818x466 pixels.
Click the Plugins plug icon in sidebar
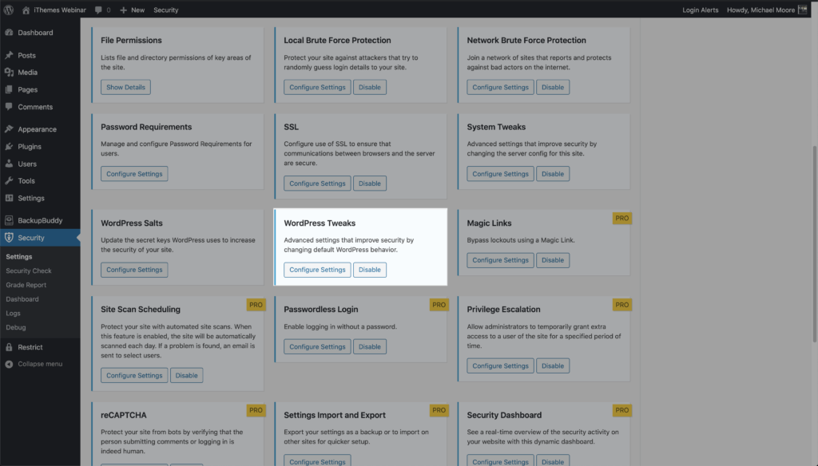(x=9, y=147)
